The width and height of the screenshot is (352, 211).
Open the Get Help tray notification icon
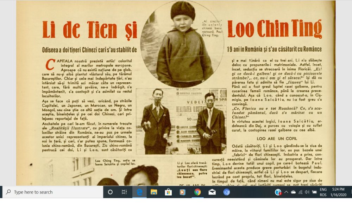(278, 193)
